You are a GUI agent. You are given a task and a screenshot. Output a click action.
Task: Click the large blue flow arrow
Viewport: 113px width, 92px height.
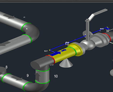[x=55, y=54]
